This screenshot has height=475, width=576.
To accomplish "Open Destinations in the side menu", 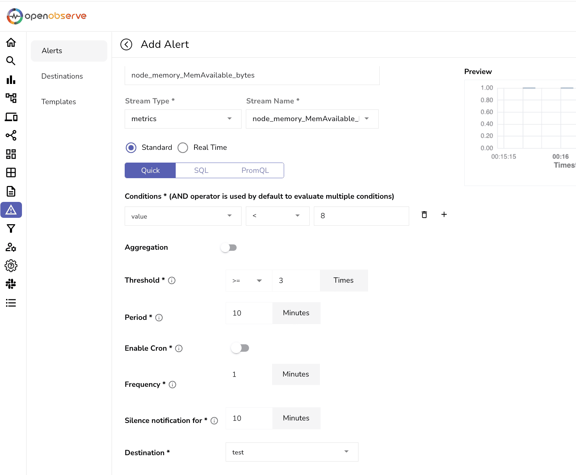I will 62,76.
